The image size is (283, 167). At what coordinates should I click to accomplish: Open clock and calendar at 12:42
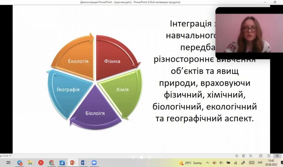tap(271, 163)
